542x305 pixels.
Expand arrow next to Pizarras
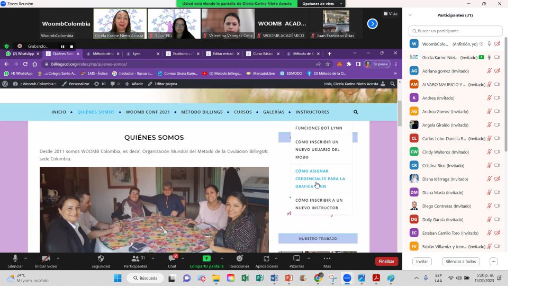[309, 258]
